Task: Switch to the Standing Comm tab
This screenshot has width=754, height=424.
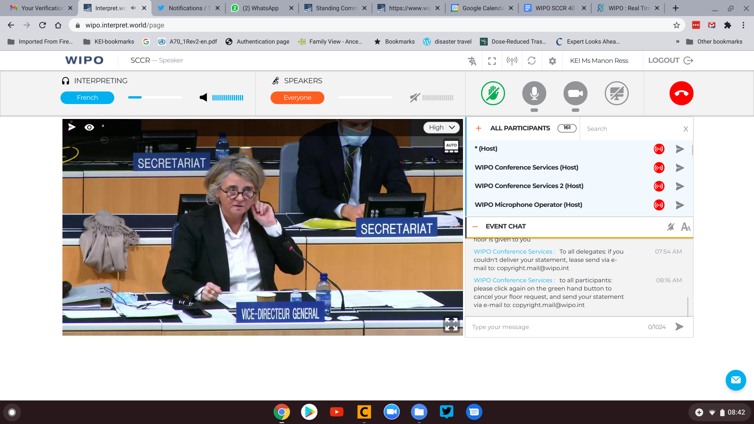Action: coord(336,8)
